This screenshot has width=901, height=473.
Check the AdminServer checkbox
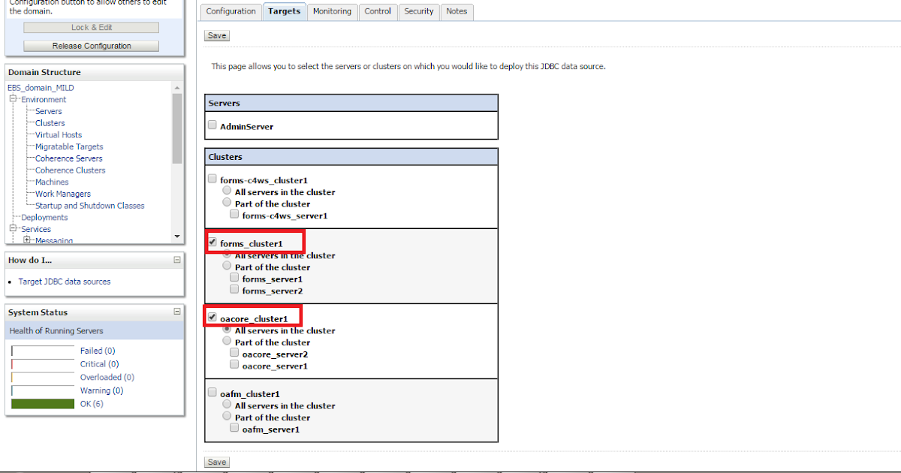[212, 125]
